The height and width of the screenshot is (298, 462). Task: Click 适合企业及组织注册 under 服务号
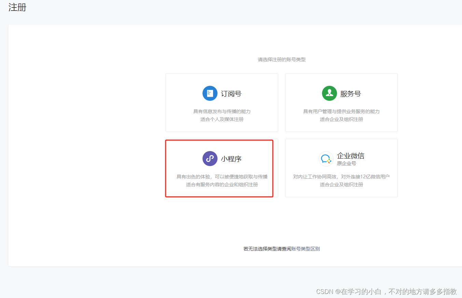click(341, 119)
